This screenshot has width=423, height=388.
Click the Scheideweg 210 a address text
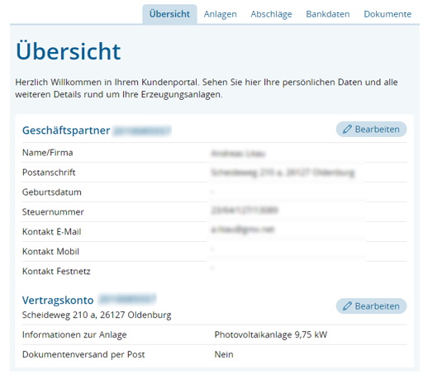[x=97, y=315]
